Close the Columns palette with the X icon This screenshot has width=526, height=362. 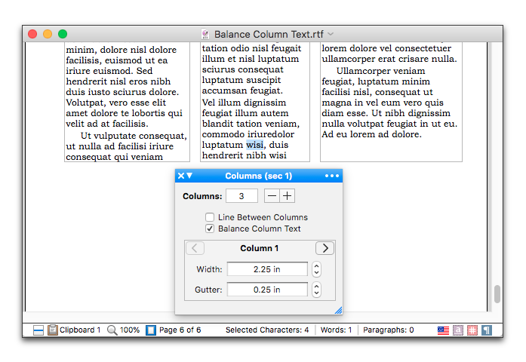180,176
